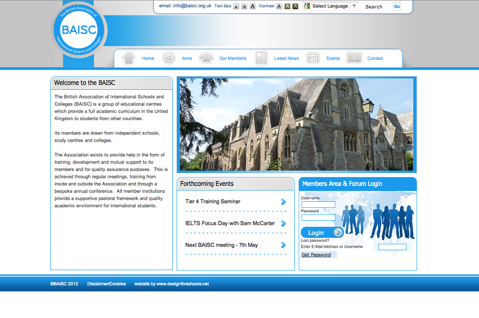Open IELTS Focus Day with Sam McCarter

(230, 223)
